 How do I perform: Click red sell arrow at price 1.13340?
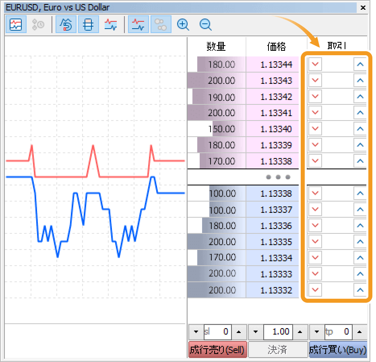315,129
